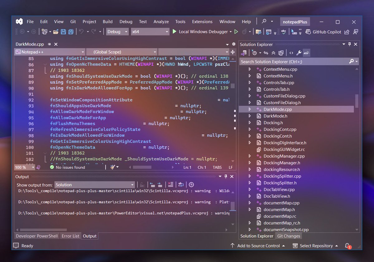Open the x64 platform dropdown
374x262 pixels.
150,32
